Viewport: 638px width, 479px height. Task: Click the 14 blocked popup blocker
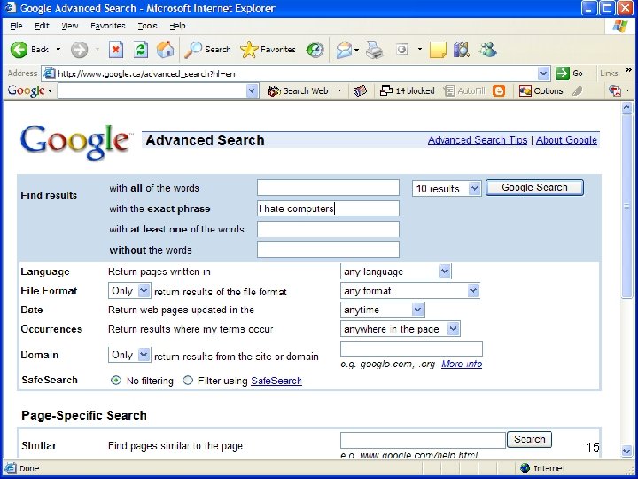point(407,90)
